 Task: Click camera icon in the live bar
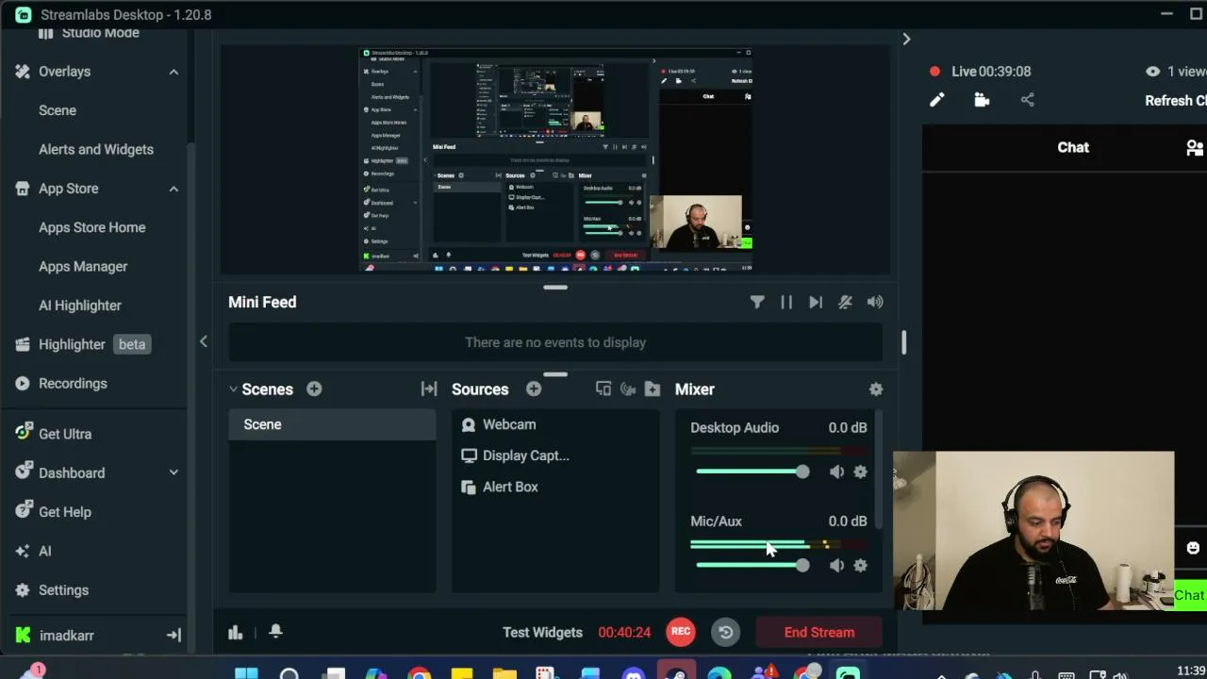[x=982, y=100]
